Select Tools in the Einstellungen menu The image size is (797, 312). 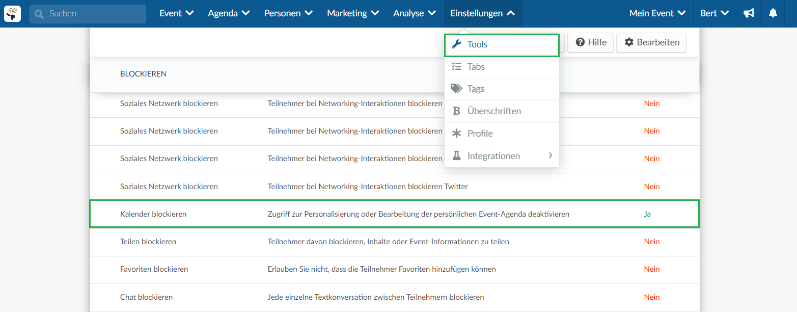click(502, 44)
